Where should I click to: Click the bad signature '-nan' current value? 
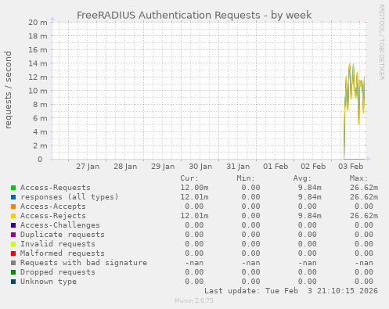coord(194,263)
